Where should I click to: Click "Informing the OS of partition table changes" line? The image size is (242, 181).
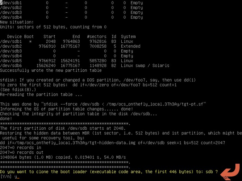[66, 109]
